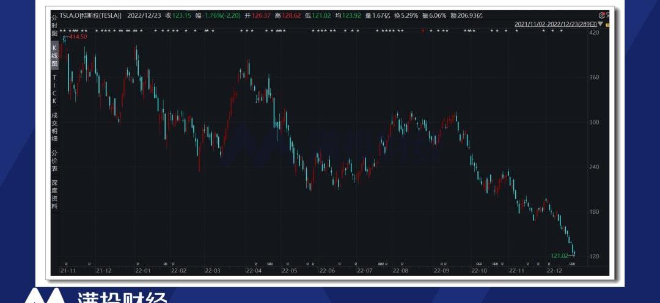The image size is (660, 303).
Task: Click the amount value 206.93亿
Action: tap(470, 15)
